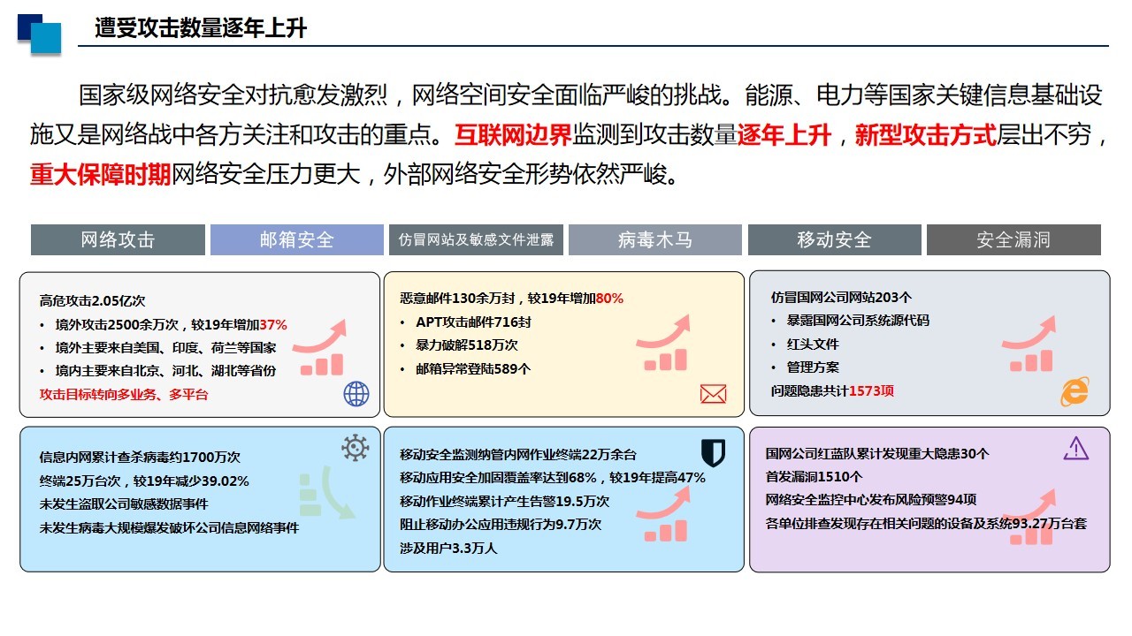Image resolution: width=1132 pixels, height=636 pixels.
Task: Click the line 阻止移动办公应用违规行为9.7万次
Action: tap(501, 524)
